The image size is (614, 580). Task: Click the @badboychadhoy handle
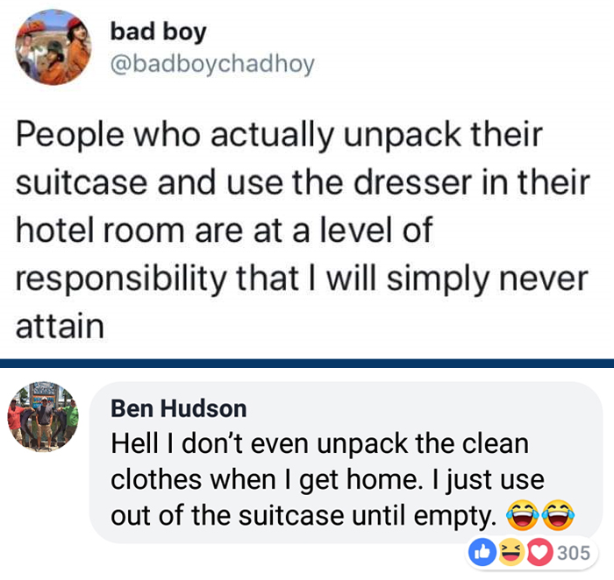tap(212, 64)
